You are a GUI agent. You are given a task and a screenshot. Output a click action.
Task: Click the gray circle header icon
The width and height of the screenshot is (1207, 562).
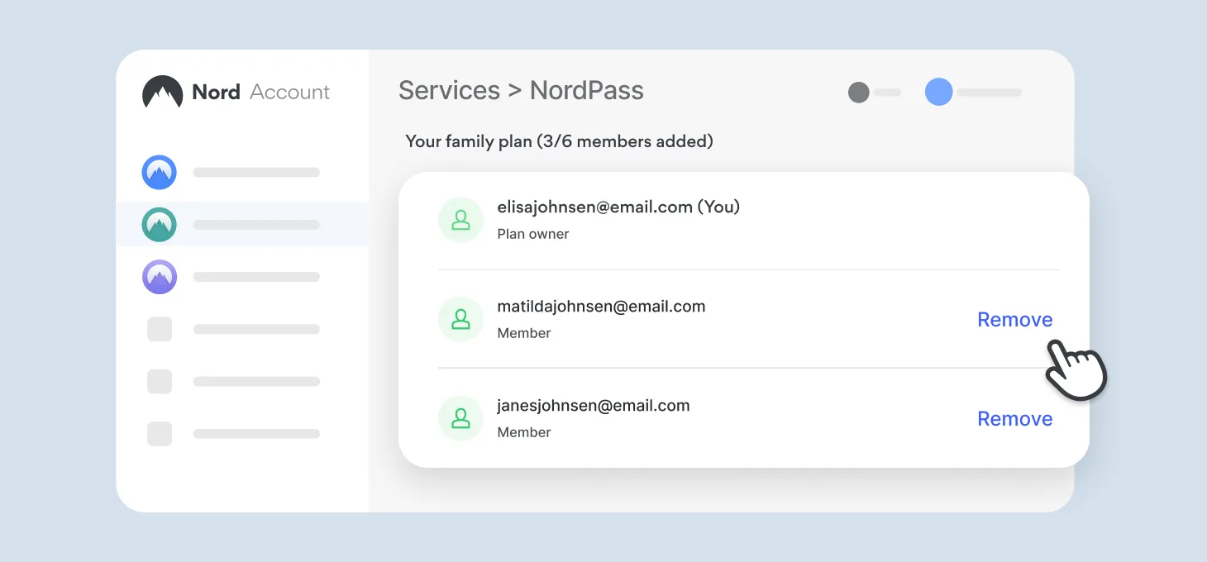click(859, 92)
